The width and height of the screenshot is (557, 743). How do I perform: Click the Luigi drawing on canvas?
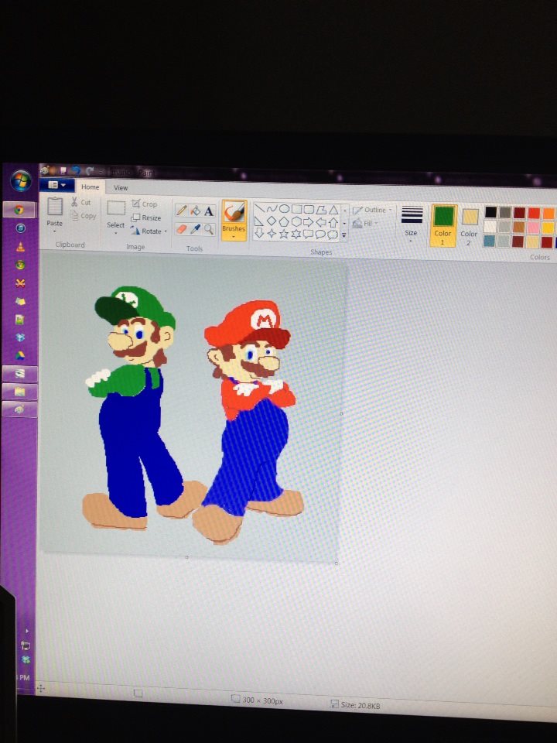(x=143, y=408)
